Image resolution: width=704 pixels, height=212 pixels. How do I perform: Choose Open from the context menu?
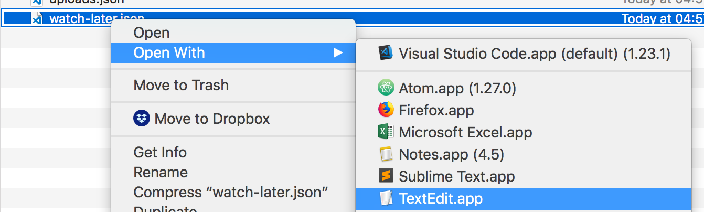pyautogui.click(x=233, y=33)
